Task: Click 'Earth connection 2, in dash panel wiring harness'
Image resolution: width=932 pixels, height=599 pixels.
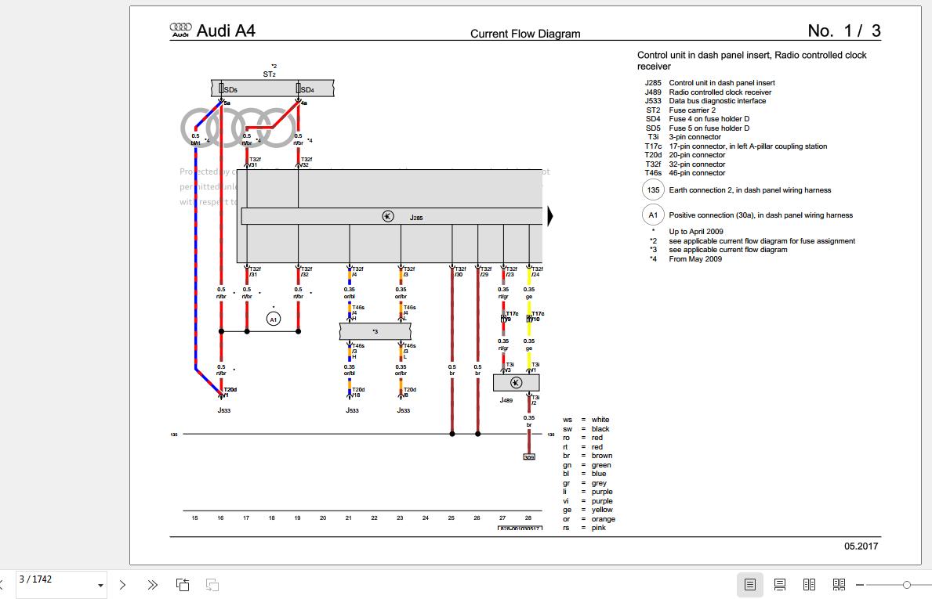Action: 750,190
